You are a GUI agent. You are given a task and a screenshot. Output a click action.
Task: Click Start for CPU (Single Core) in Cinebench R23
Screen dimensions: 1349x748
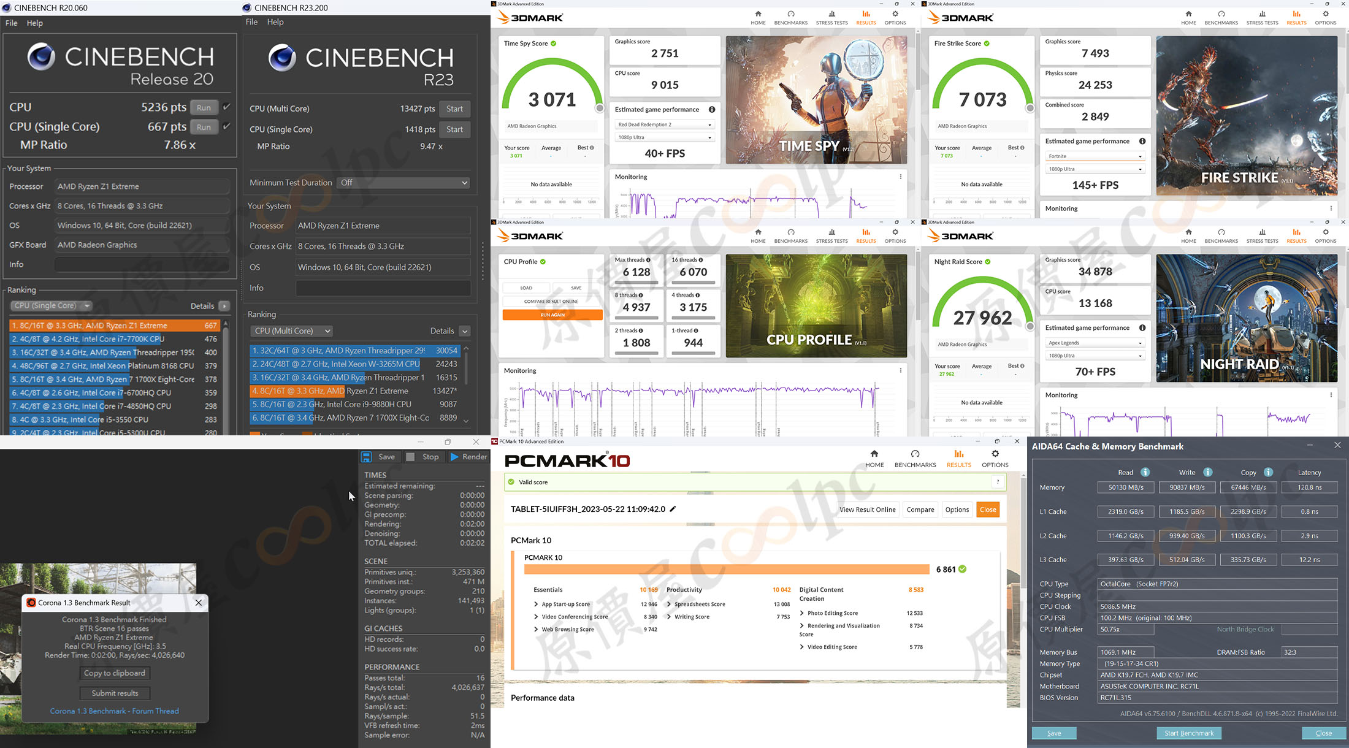[x=455, y=129]
